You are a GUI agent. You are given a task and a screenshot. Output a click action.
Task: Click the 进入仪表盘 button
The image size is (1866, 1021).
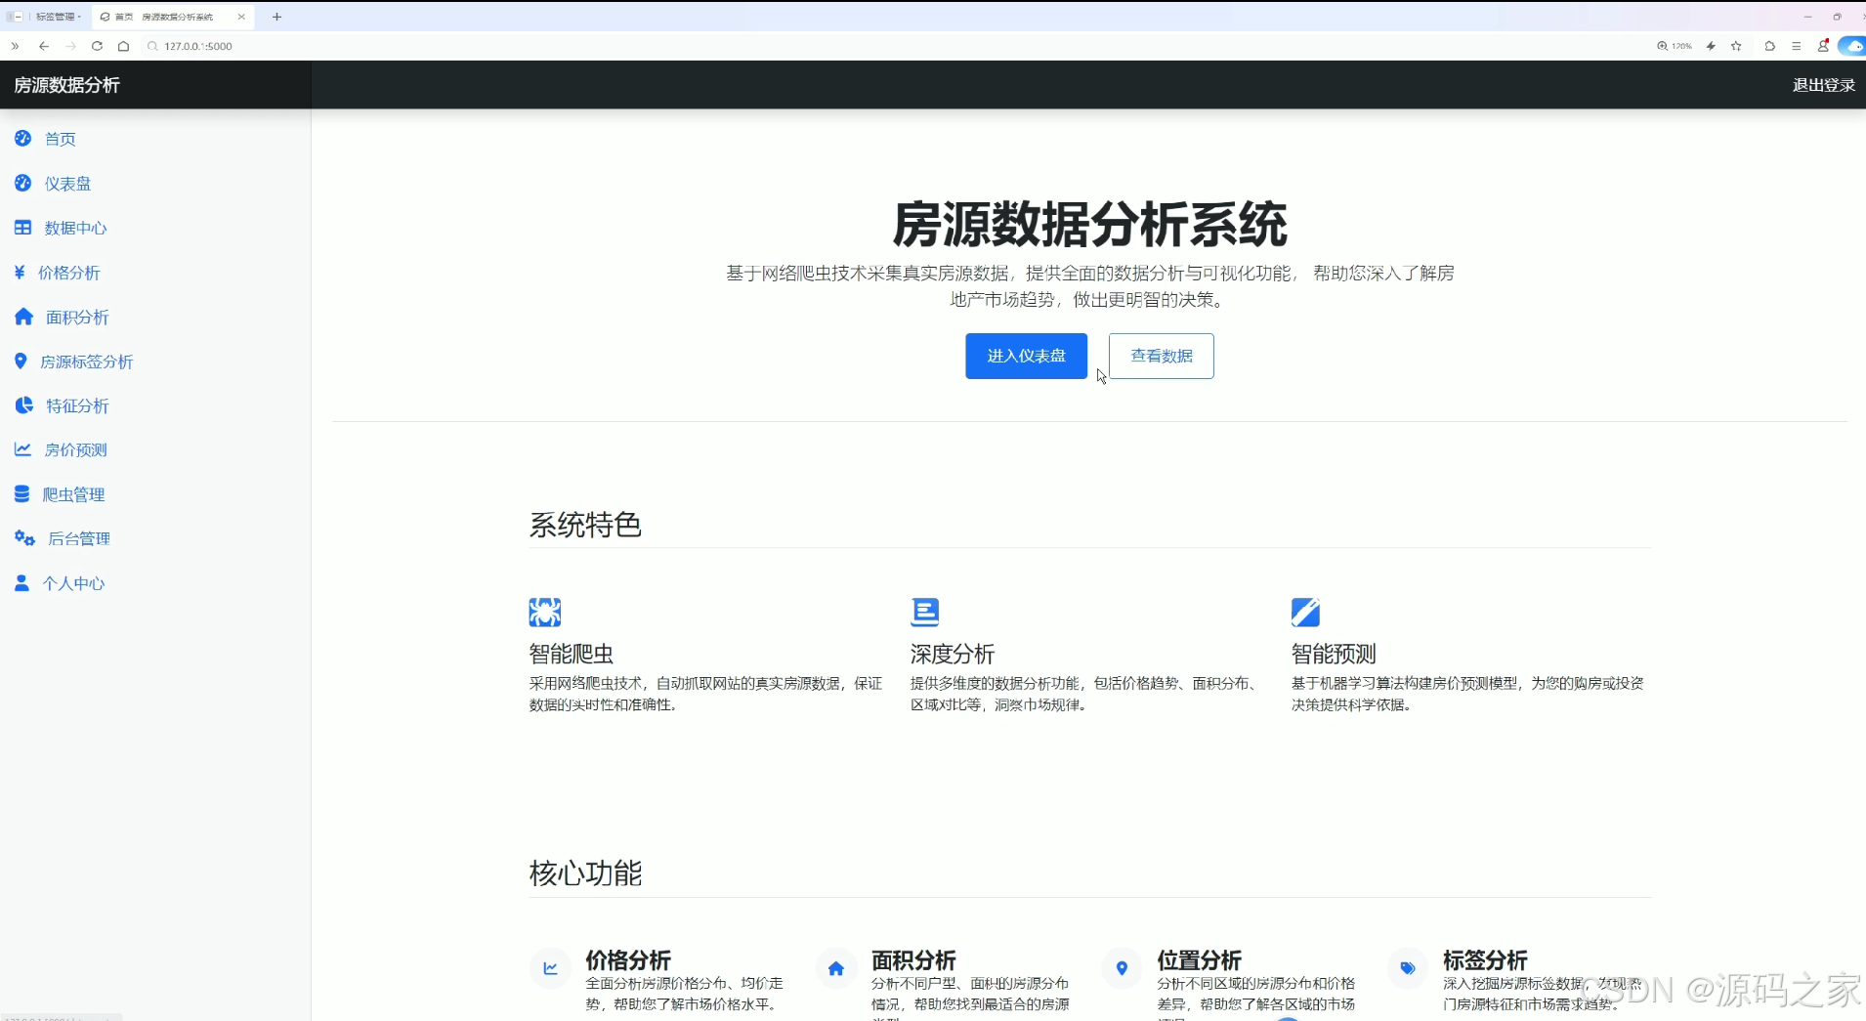pos(1026,356)
